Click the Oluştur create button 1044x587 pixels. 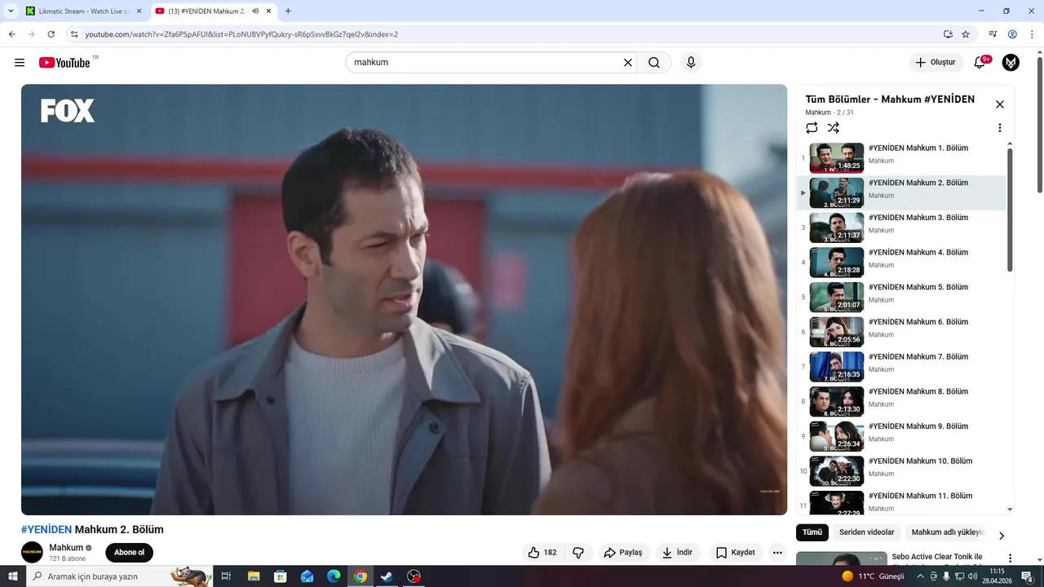(936, 63)
